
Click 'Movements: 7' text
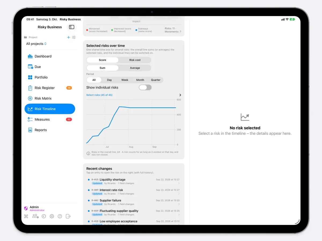pos(173,32)
